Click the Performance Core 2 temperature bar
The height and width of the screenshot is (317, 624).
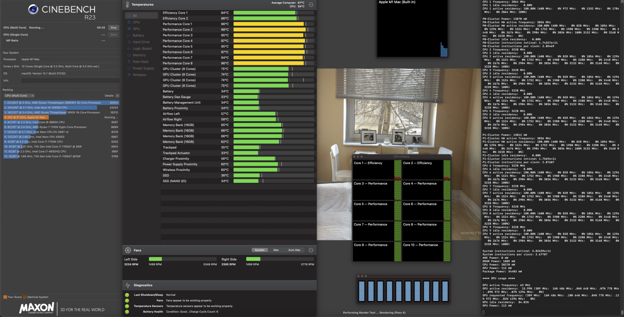pyautogui.click(x=274, y=30)
